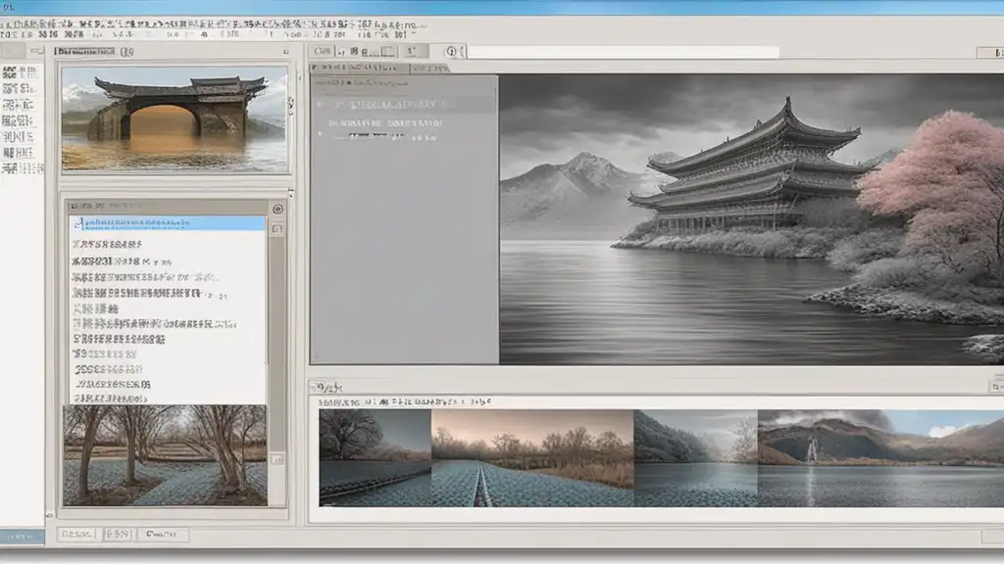This screenshot has width=1004, height=564.
Task: Select the volcano lake thumbnail in the filmstrip
Action: point(880,457)
